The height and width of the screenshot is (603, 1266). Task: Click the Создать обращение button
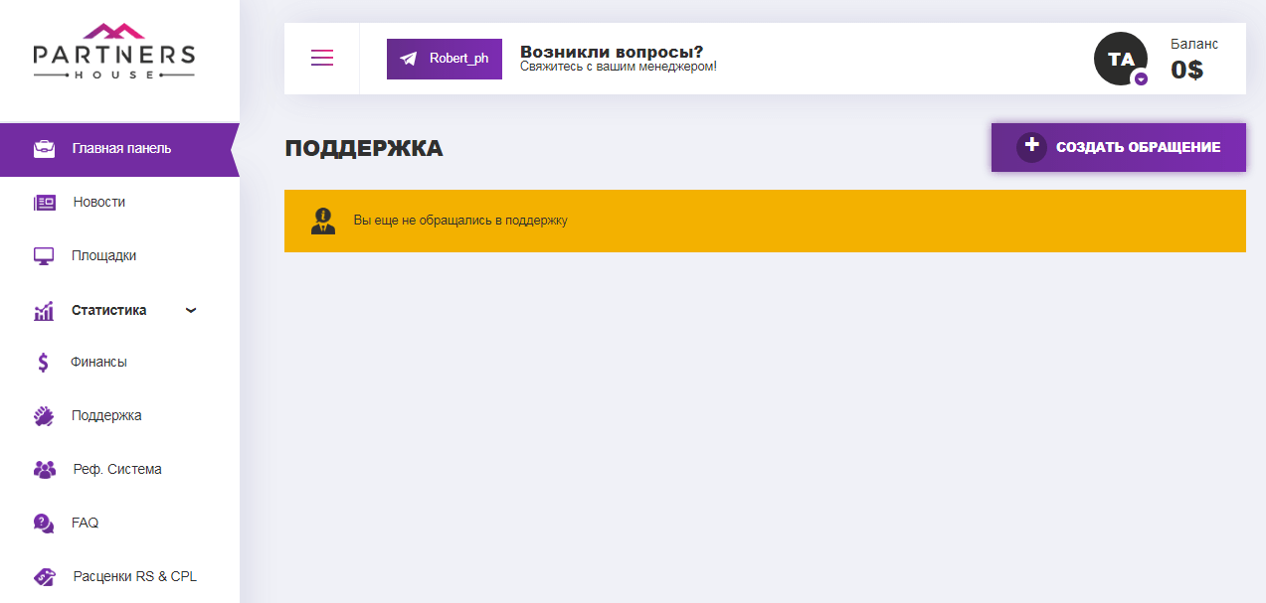coord(1118,146)
